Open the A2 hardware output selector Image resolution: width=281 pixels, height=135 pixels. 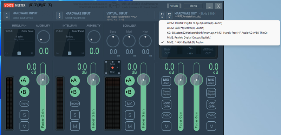coord(169,15)
